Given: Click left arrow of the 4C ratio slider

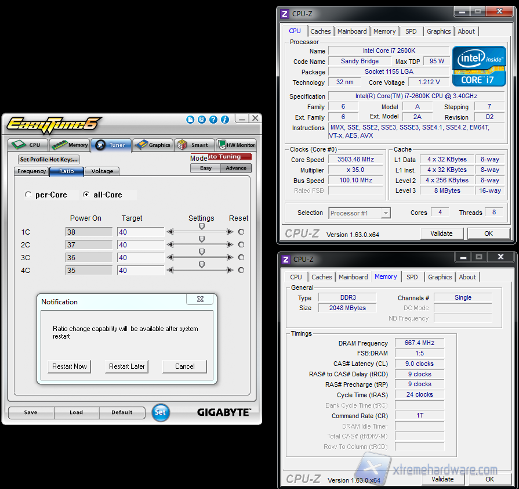Looking at the screenshot, I should pyautogui.click(x=170, y=270).
